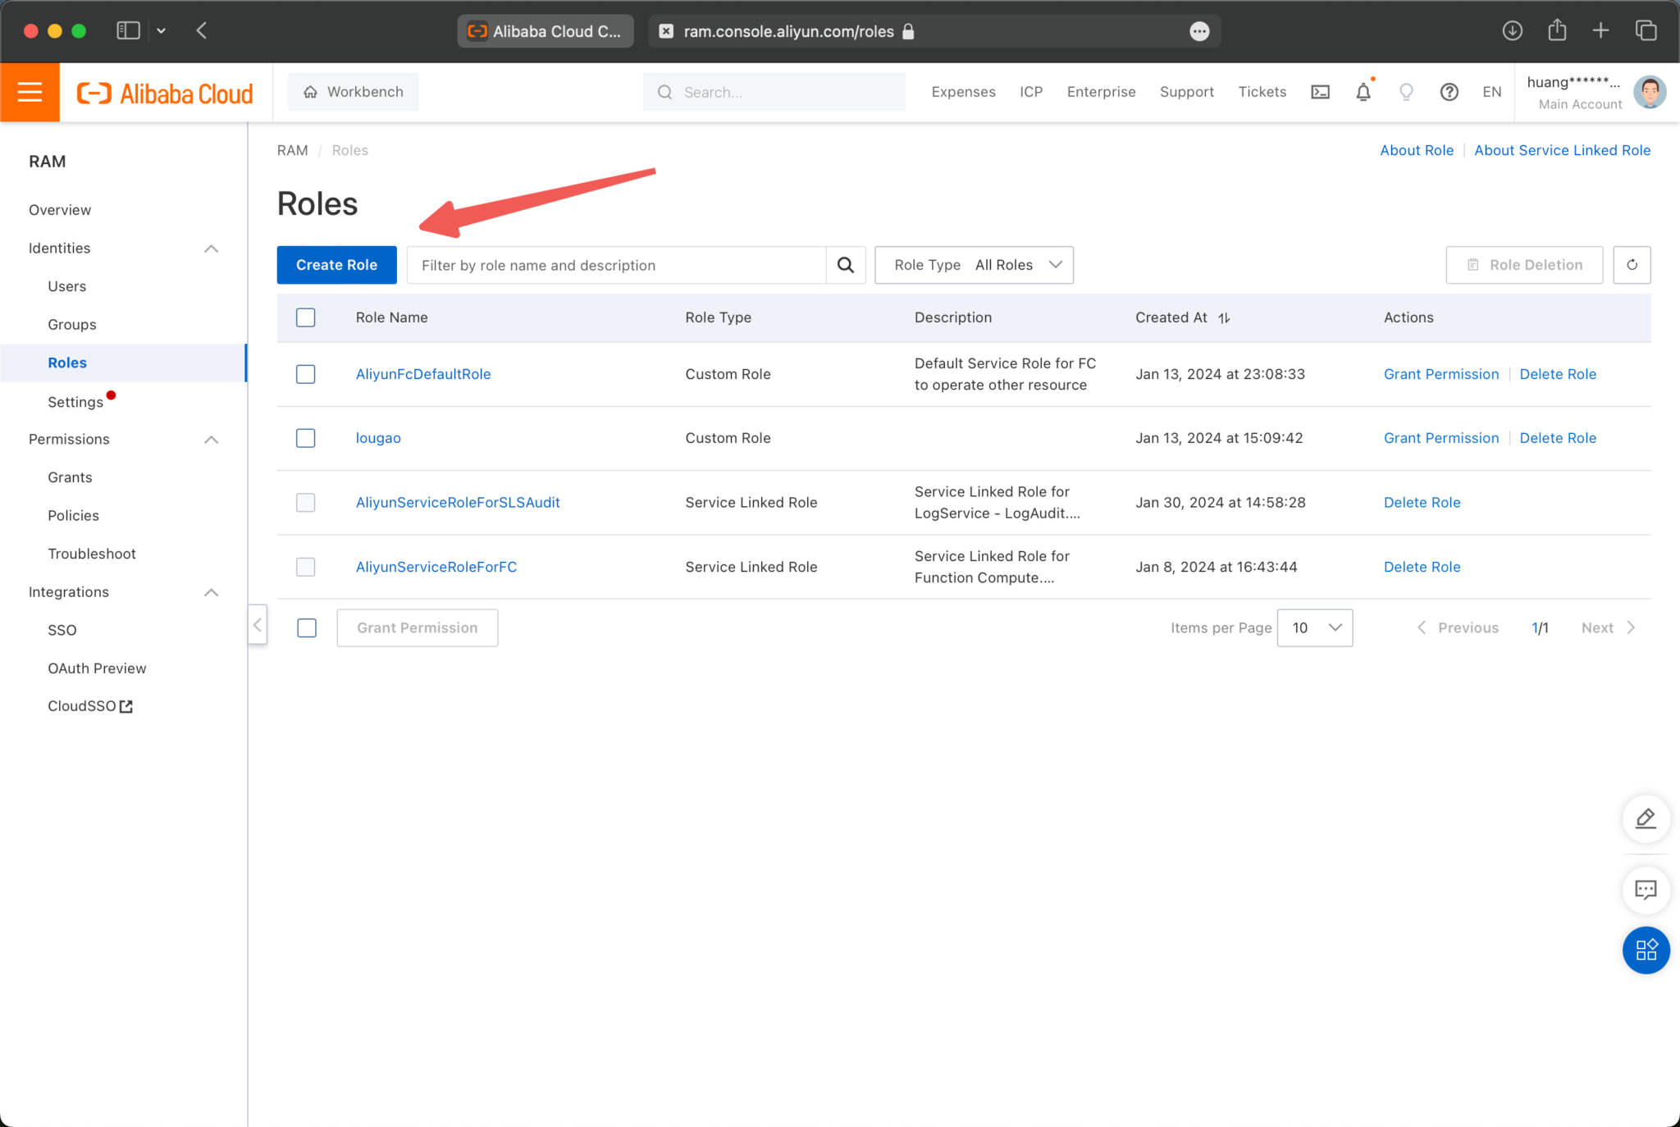Open the About Role link
The width and height of the screenshot is (1680, 1127).
click(1417, 150)
